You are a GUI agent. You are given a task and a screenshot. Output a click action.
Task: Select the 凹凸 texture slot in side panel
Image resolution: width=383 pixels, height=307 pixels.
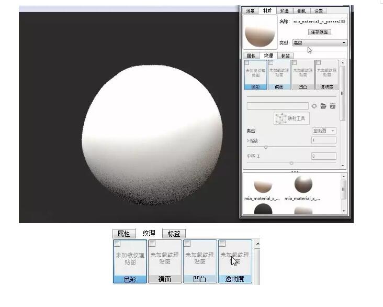(x=303, y=74)
